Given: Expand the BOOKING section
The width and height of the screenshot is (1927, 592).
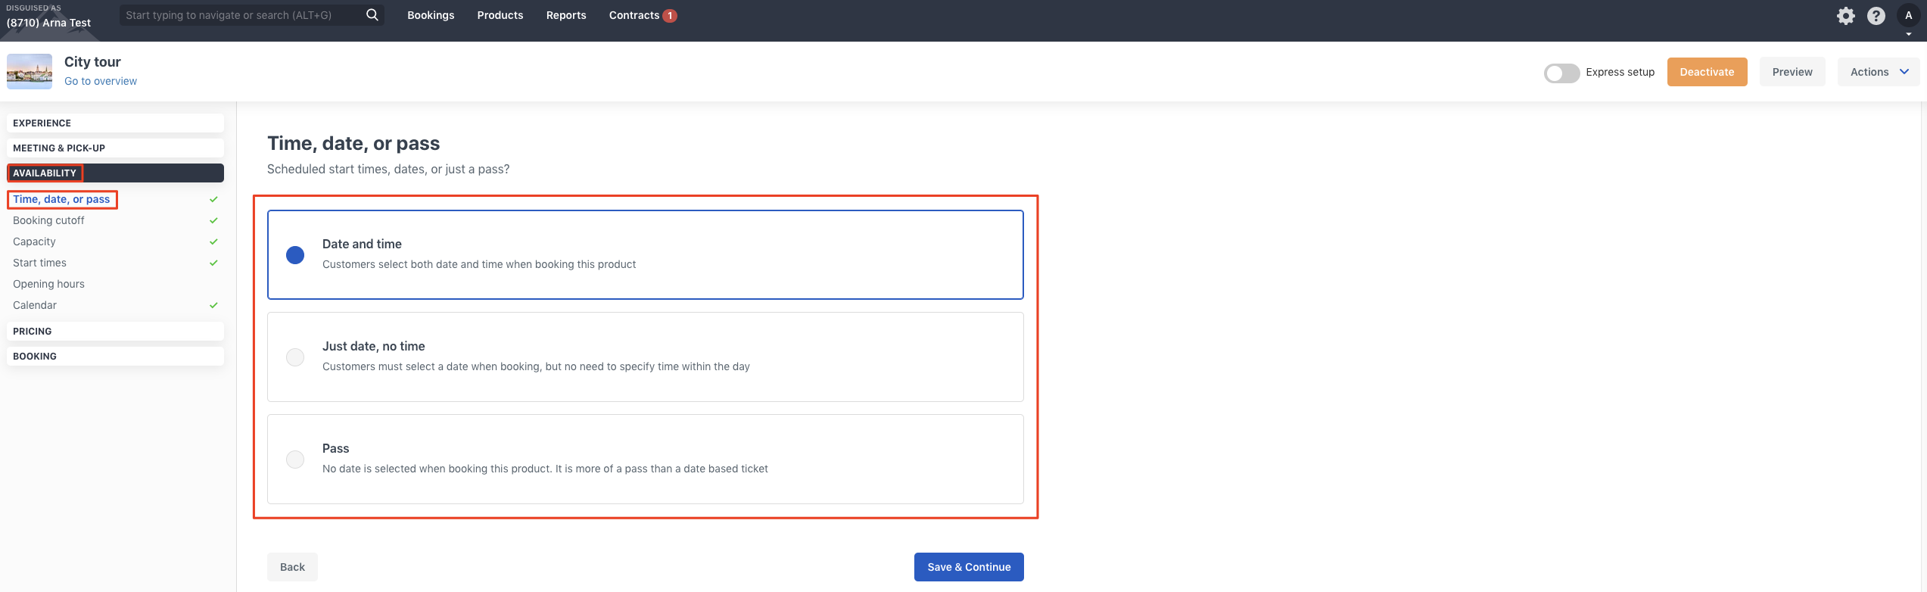Looking at the screenshot, I should [115, 356].
